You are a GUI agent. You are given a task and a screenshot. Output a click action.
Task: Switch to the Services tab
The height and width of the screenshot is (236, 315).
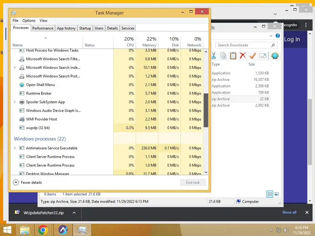pyautogui.click(x=128, y=28)
